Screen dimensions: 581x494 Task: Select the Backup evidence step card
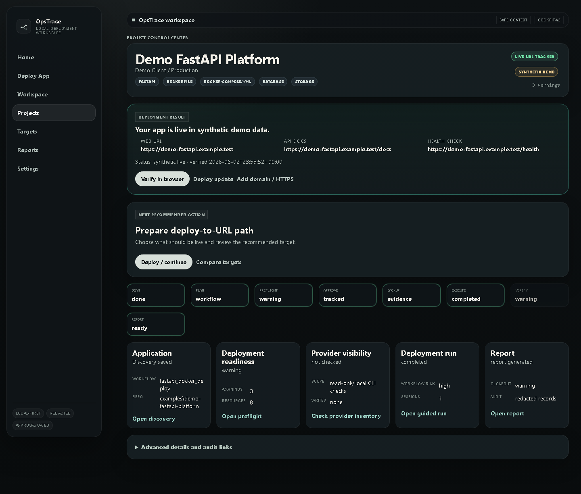click(x=412, y=295)
